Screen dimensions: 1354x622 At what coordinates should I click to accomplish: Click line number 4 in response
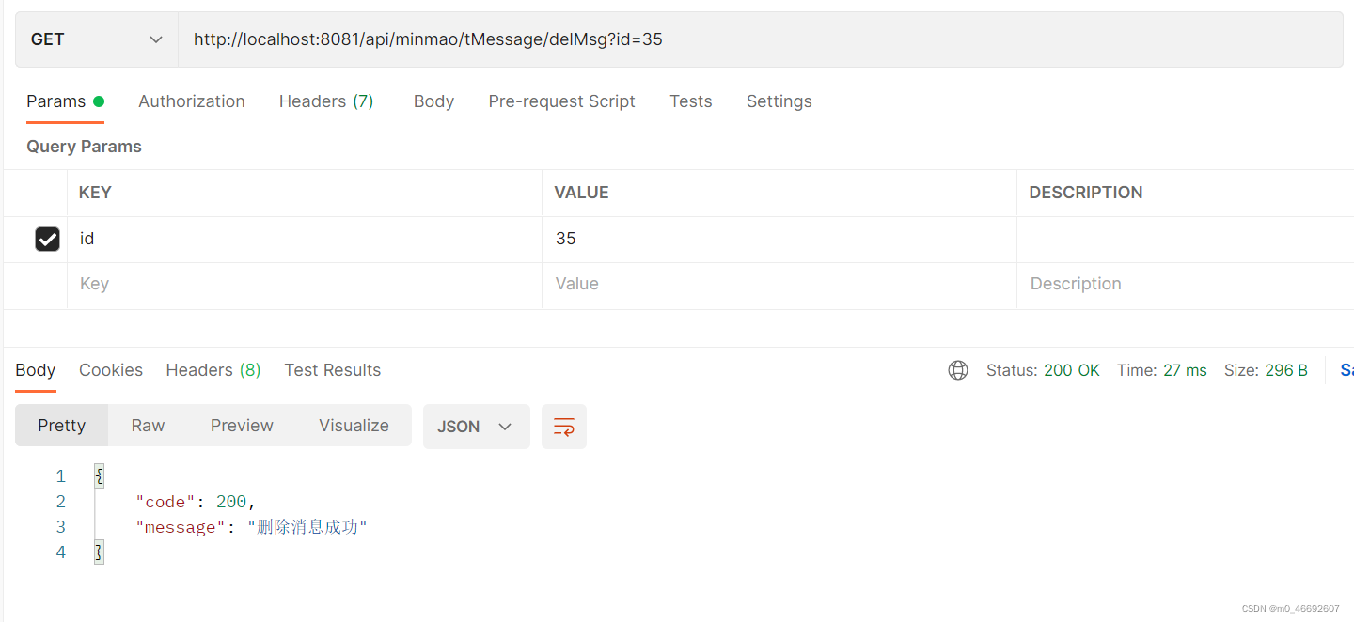click(x=61, y=552)
